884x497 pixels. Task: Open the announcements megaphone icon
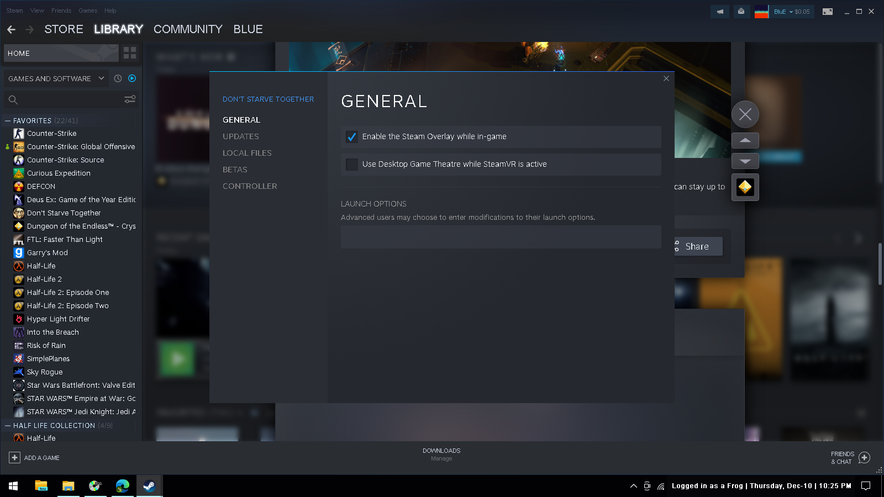pyautogui.click(x=720, y=12)
